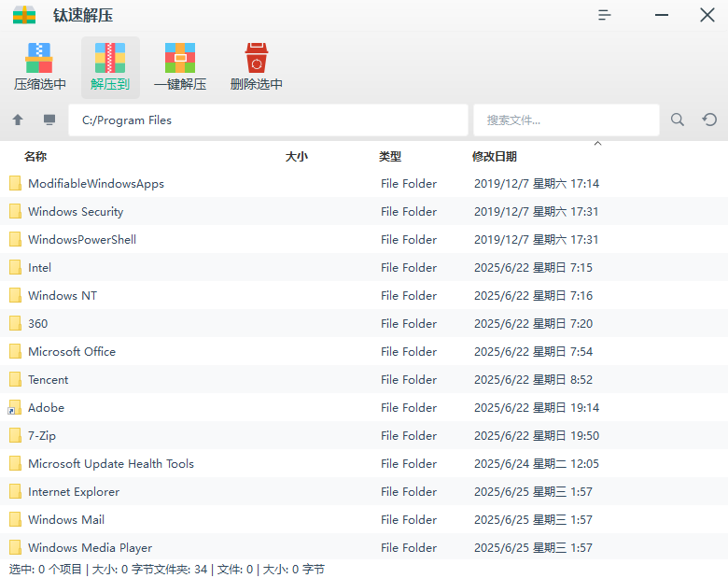Click the date 2025/6/22 星期日 8:52
Viewport: 728px width, 578px height.
point(533,380)
